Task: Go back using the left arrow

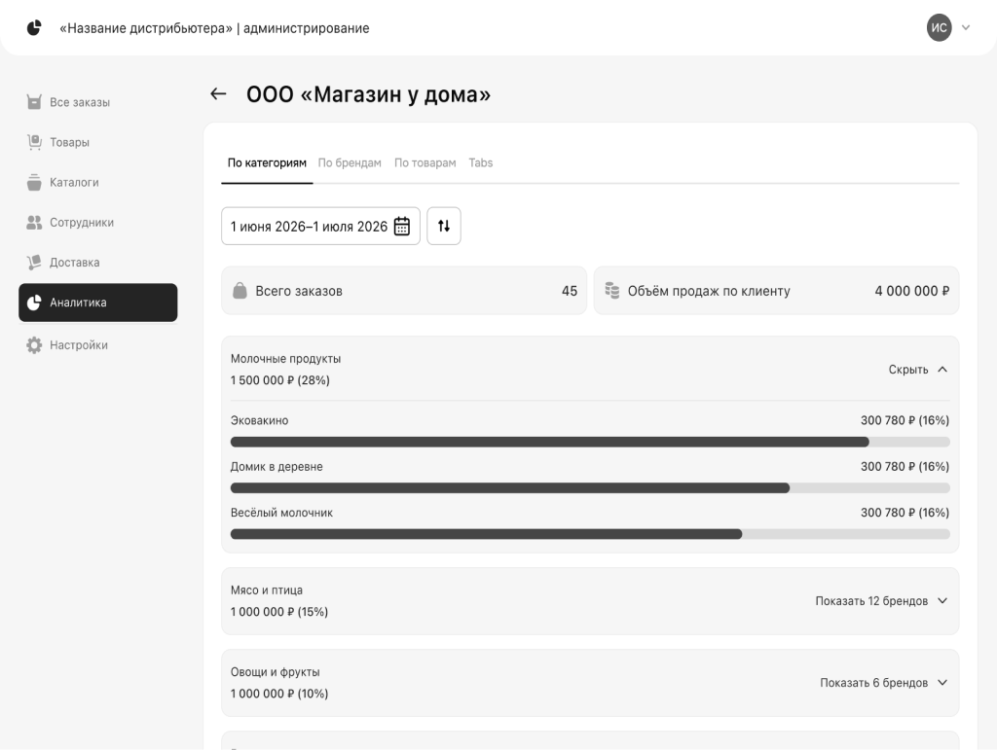Action: click(x=218, y=94)
